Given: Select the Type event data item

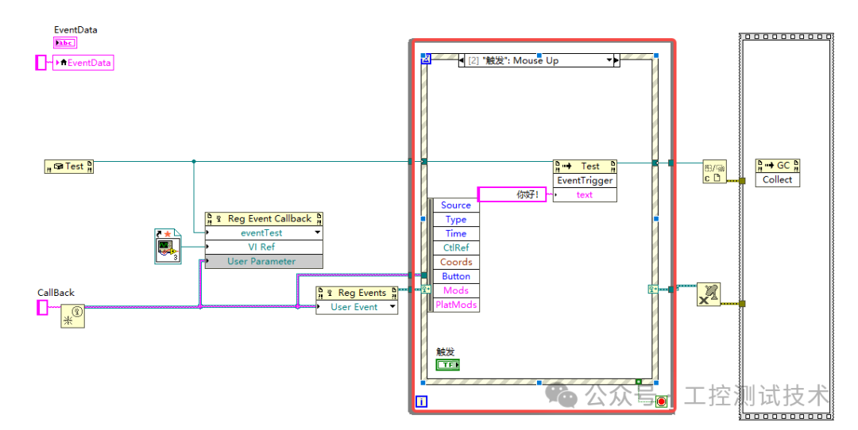Looking at the screenshot, I should coord(456,220).
